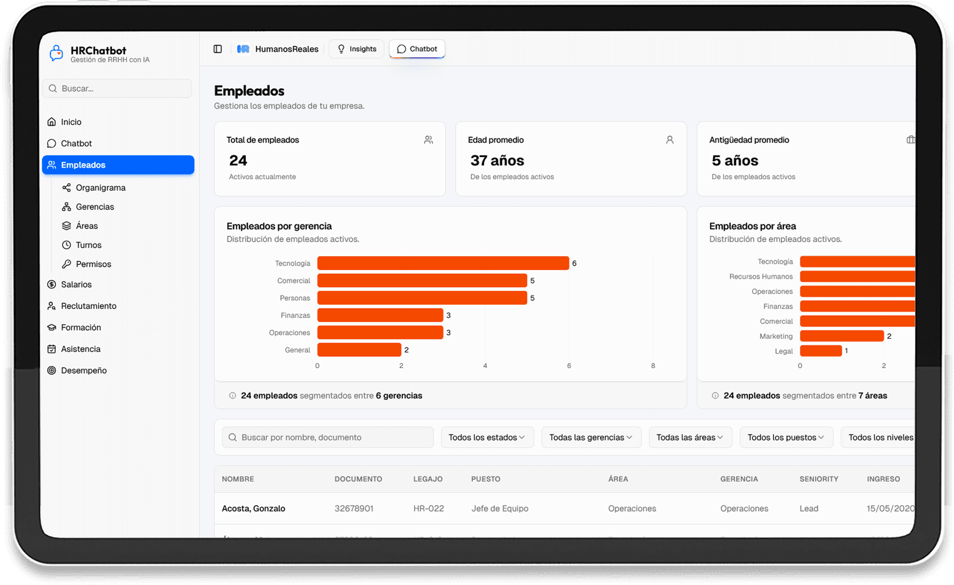Click the Salarios dollar coin icon
The height and width of the screenshot is (585, 954).
[52, 284]
